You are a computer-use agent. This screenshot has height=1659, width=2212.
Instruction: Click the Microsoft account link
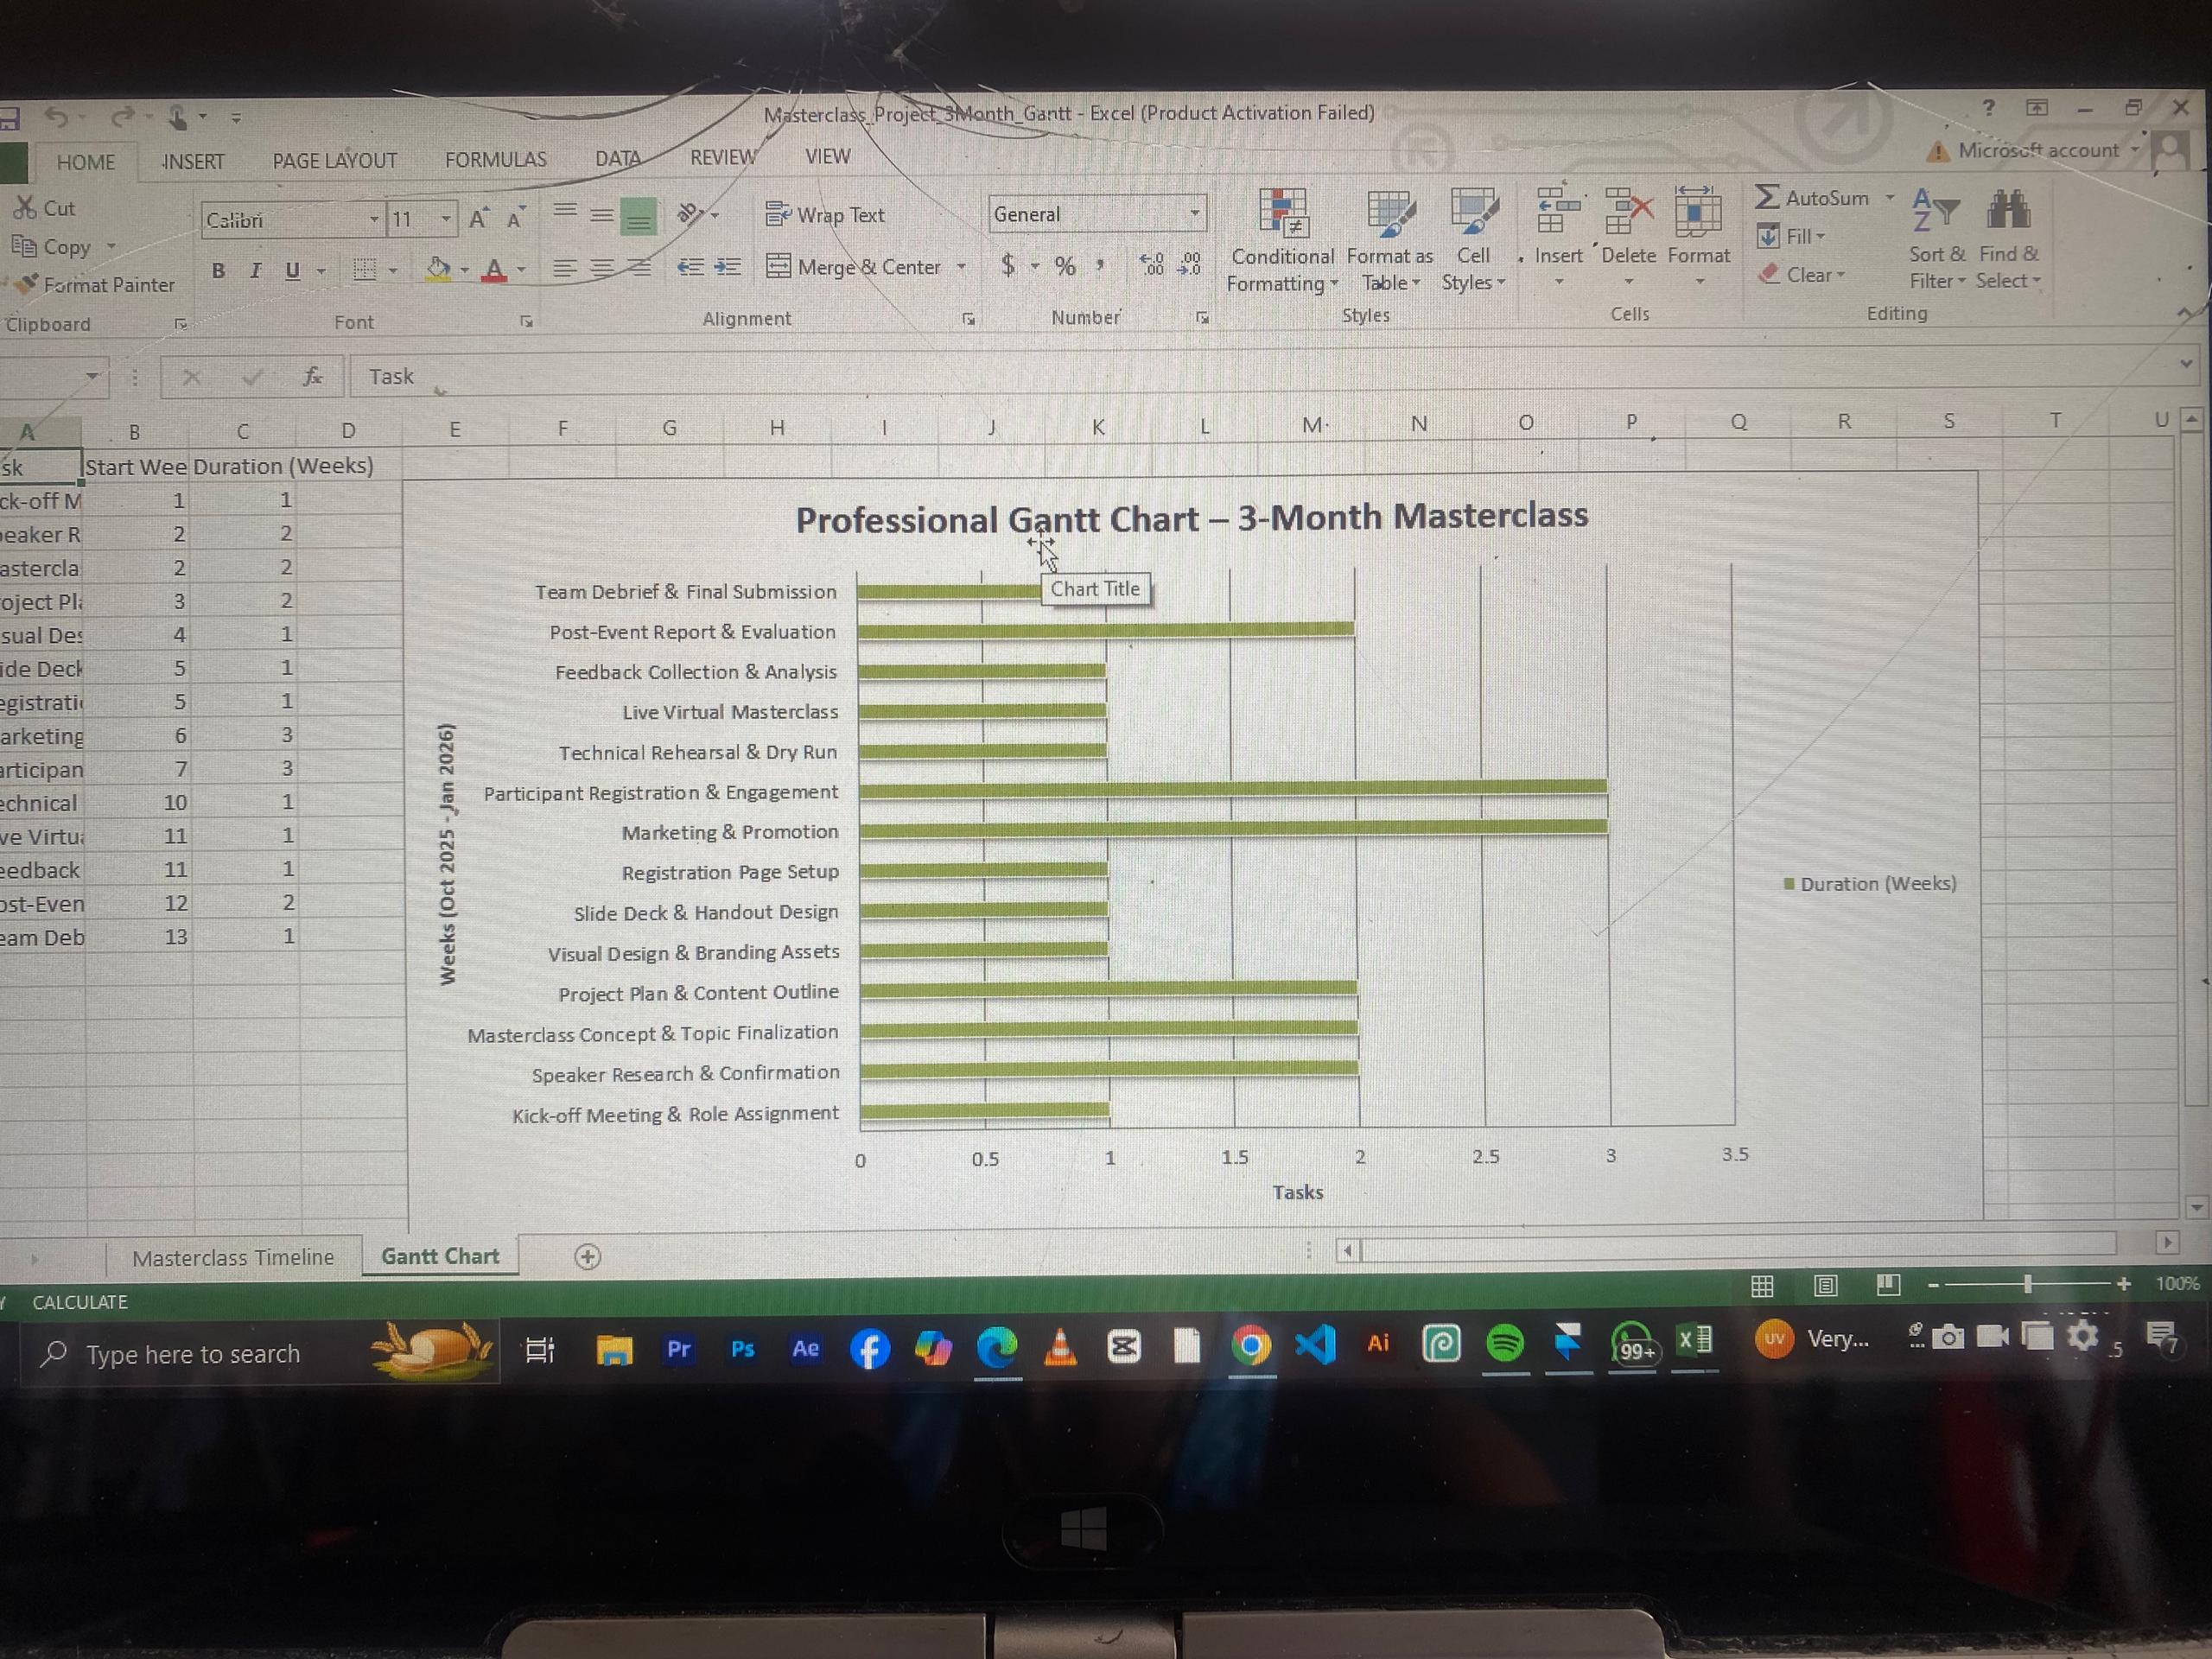coord(2038,150)
